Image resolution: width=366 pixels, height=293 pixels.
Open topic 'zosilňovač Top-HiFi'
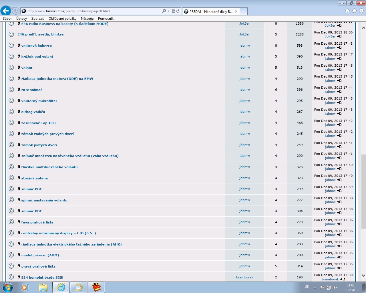click(38, 123)
